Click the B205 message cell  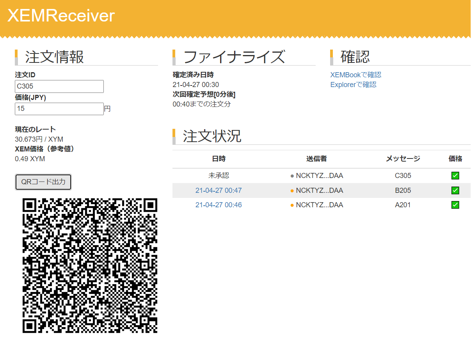(x=403, y=190)
